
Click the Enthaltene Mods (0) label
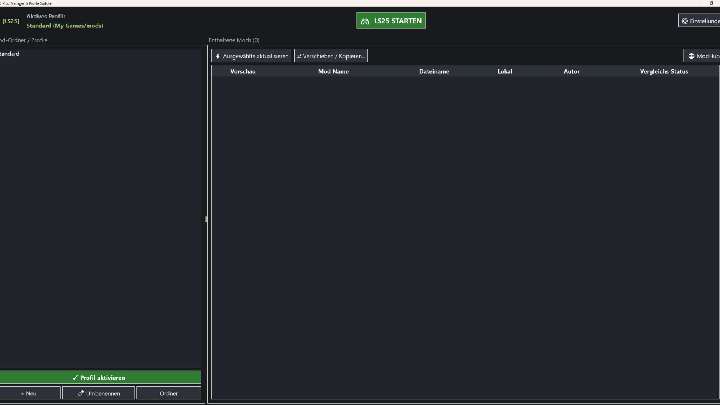click(x=234, y=40)
